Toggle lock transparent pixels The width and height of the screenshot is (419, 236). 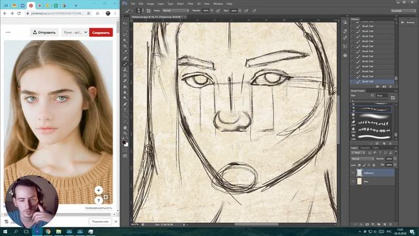coord(359,165)
